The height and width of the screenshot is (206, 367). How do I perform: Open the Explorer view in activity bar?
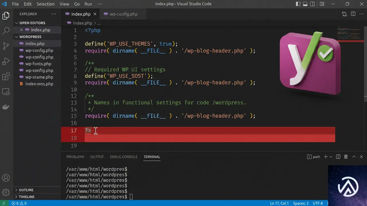[6, 16]
